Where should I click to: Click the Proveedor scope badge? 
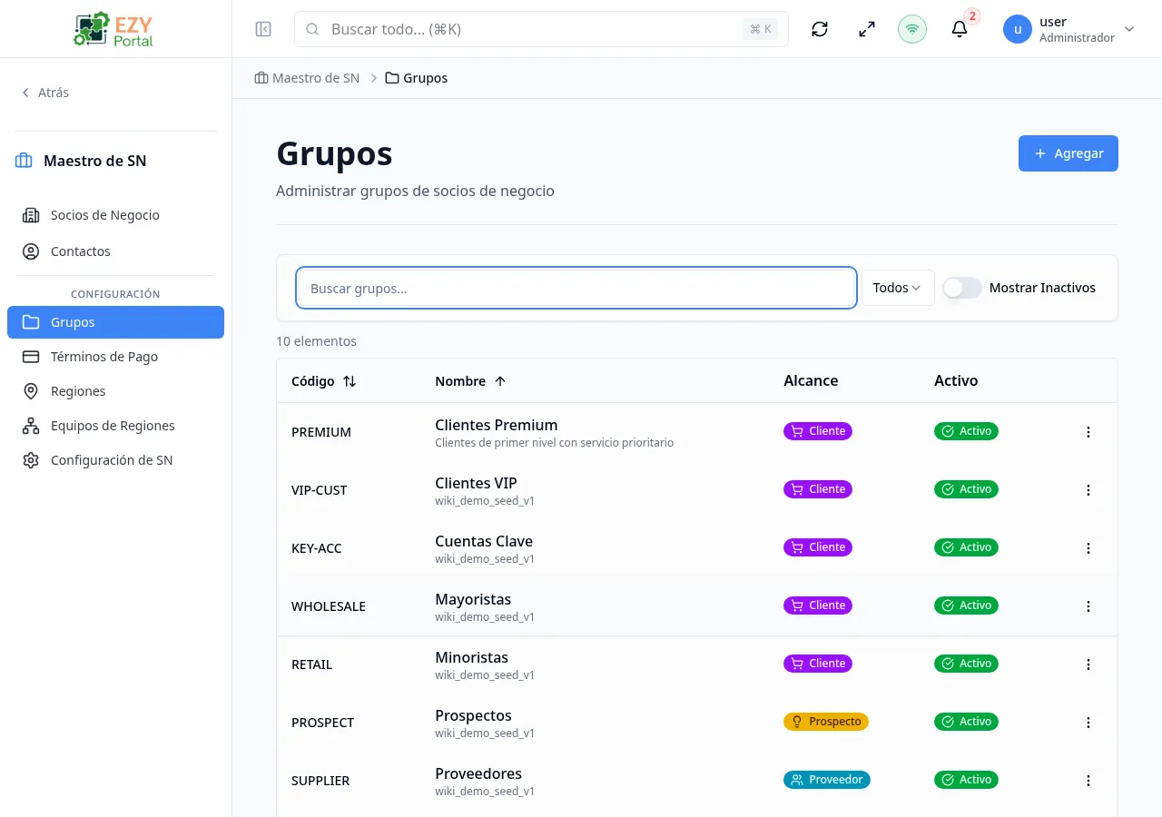click(827, 780)
